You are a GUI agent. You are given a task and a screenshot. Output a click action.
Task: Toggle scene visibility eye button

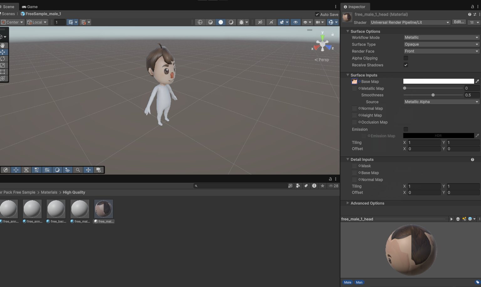click(x=295, y=22)
